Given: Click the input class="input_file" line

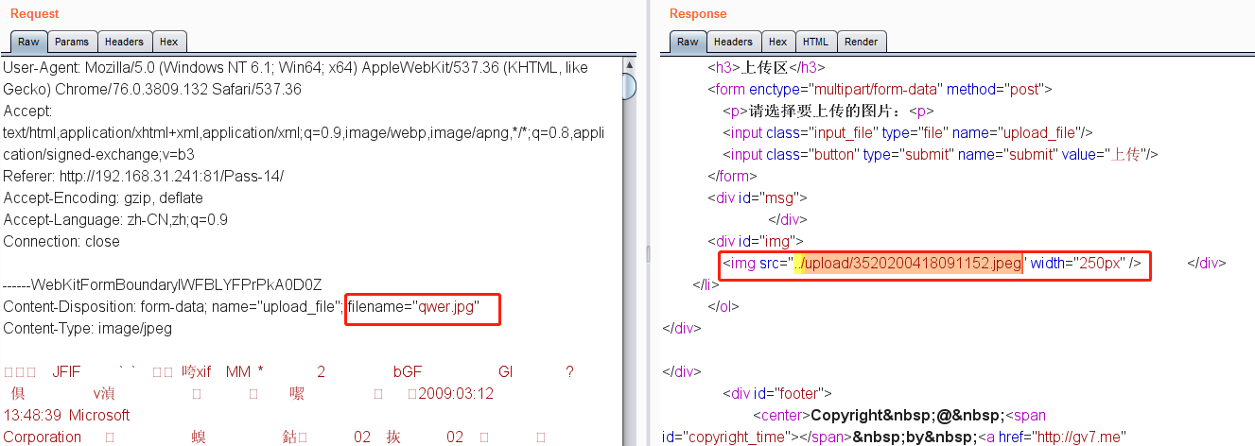Looking at the screenshot, I should pyautogui.click(x=908, y=133).
